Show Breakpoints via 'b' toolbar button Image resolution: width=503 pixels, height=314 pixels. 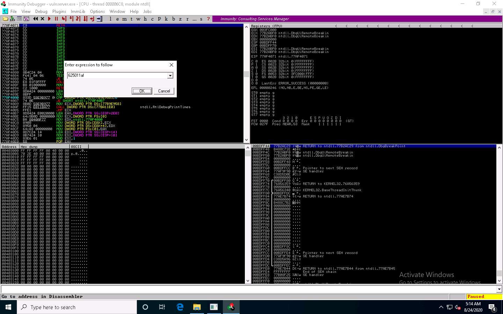pos(173,19)
